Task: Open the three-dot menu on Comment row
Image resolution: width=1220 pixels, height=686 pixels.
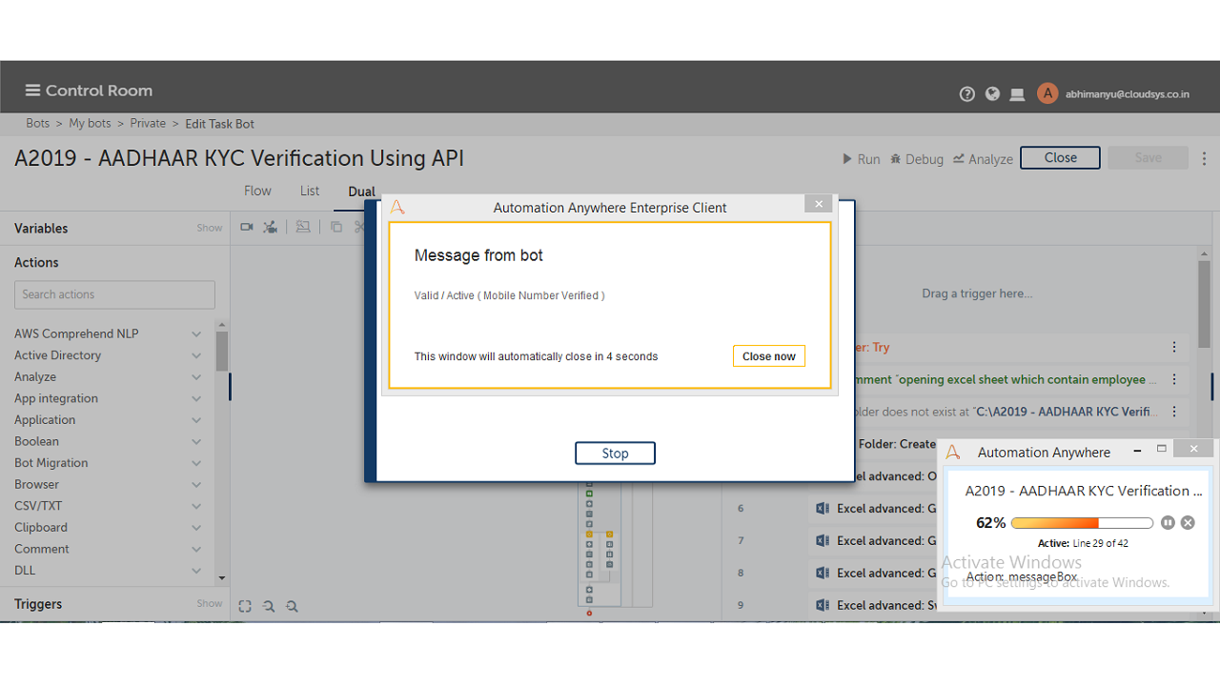Action: pos(1174,379)
